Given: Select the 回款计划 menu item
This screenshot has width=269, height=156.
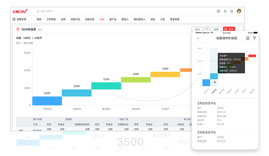Looking at the screenshot, I should [75, 19].
